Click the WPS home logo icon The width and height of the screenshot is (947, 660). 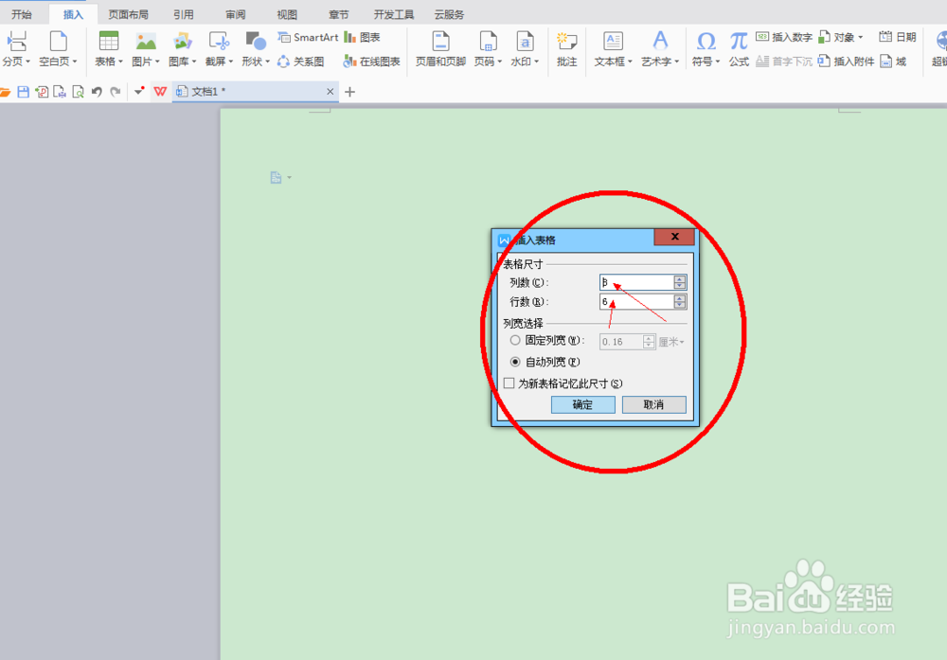160,92
